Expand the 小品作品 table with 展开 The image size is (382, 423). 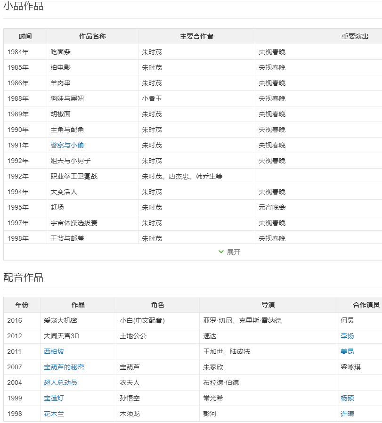(x=229, y=252)
